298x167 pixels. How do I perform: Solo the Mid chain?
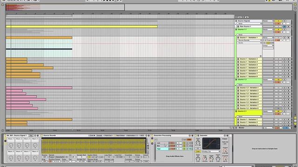[187, 146]
